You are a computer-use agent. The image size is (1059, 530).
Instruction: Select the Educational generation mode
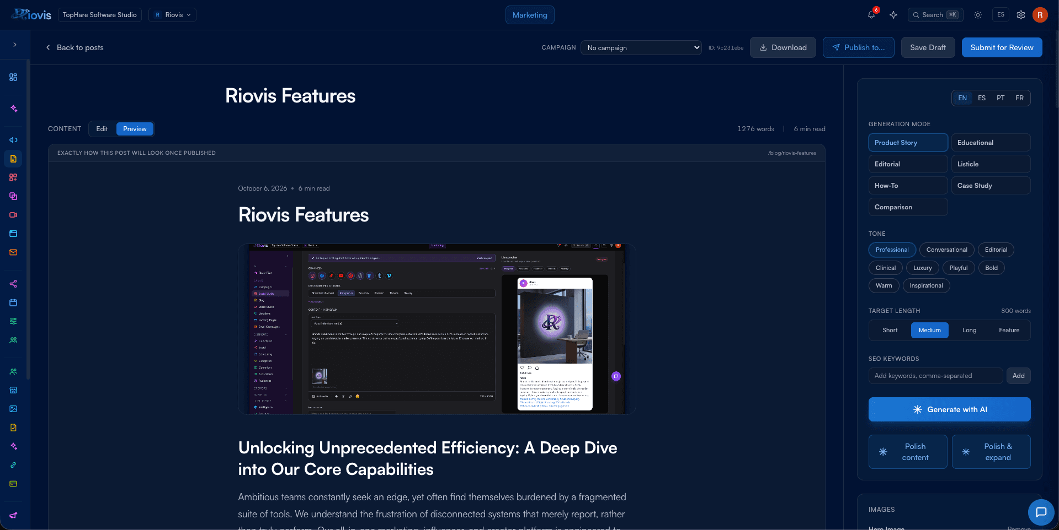point(991,143)
